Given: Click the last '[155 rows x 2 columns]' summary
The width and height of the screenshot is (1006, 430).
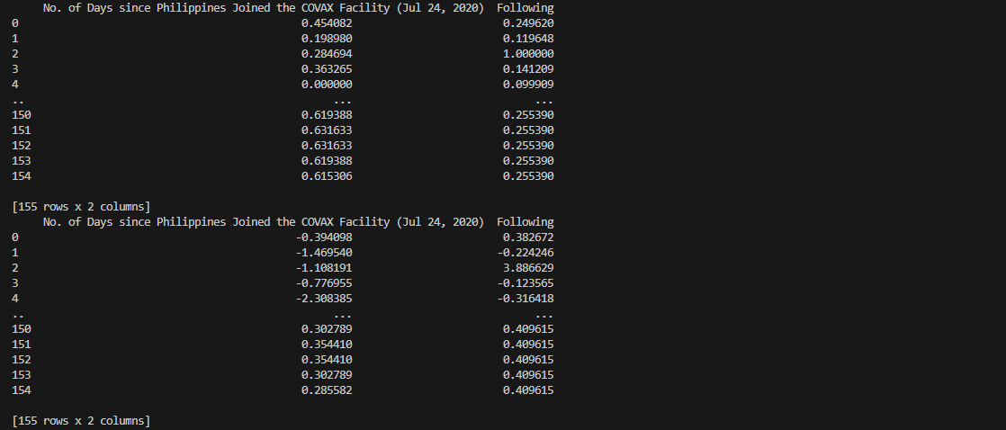Looking at the screenshot, I should coord(81,421).
